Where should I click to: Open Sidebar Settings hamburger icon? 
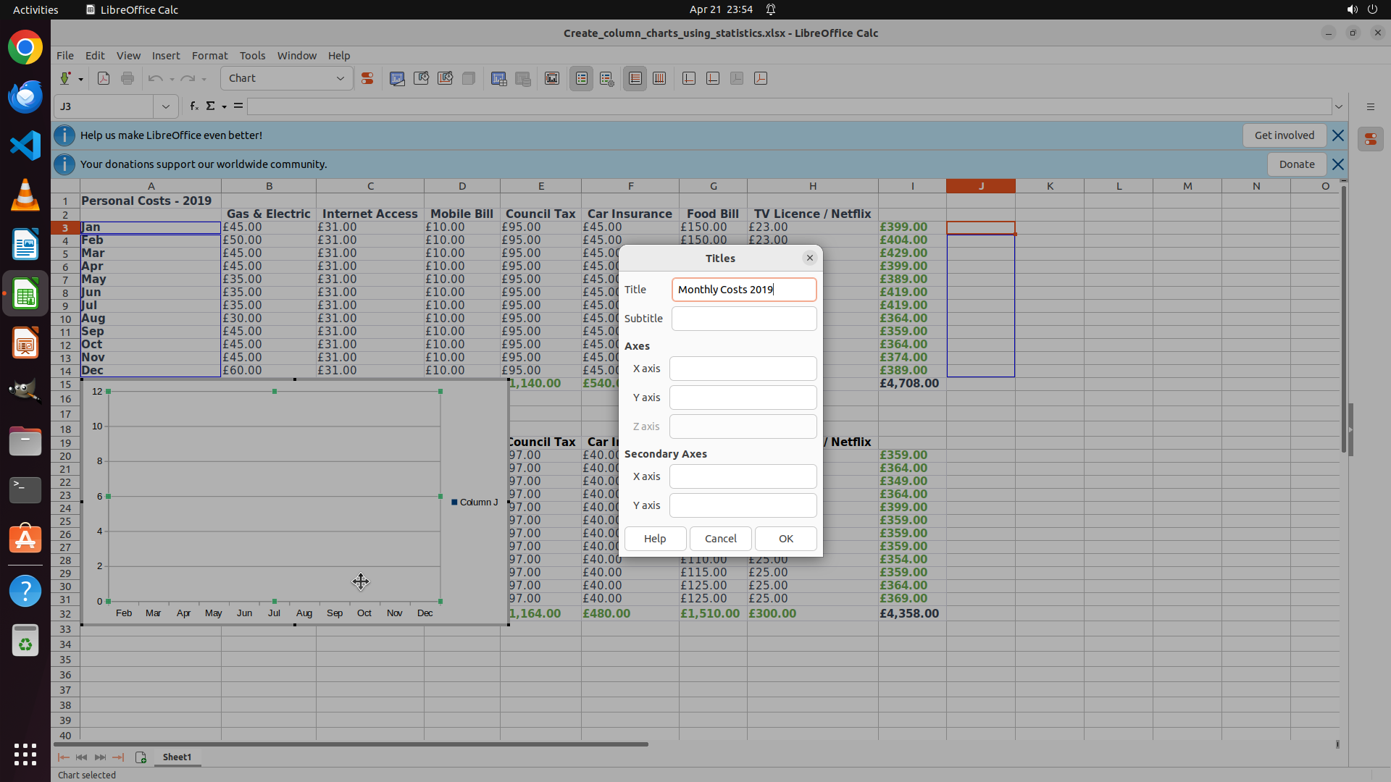[x=1370, y=106]
